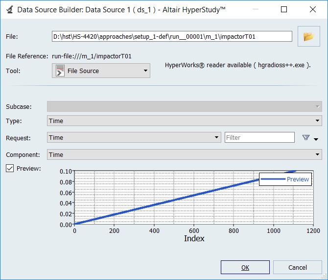Open the Tool dropdown showing File Source

coord(101,71)
